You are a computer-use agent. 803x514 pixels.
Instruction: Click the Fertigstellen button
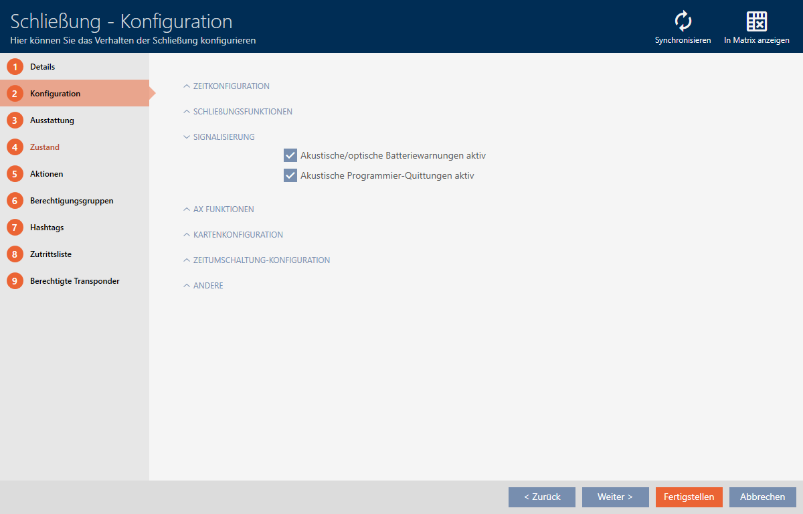point(689,497)
